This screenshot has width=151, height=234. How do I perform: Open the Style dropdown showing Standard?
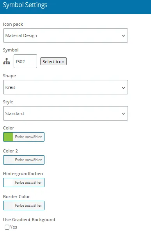[66, 113]
